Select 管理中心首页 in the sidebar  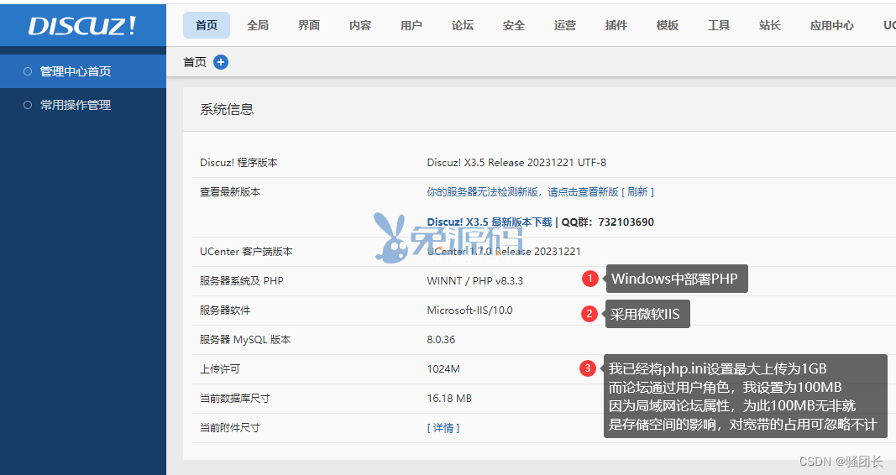[x=83, y=71]
